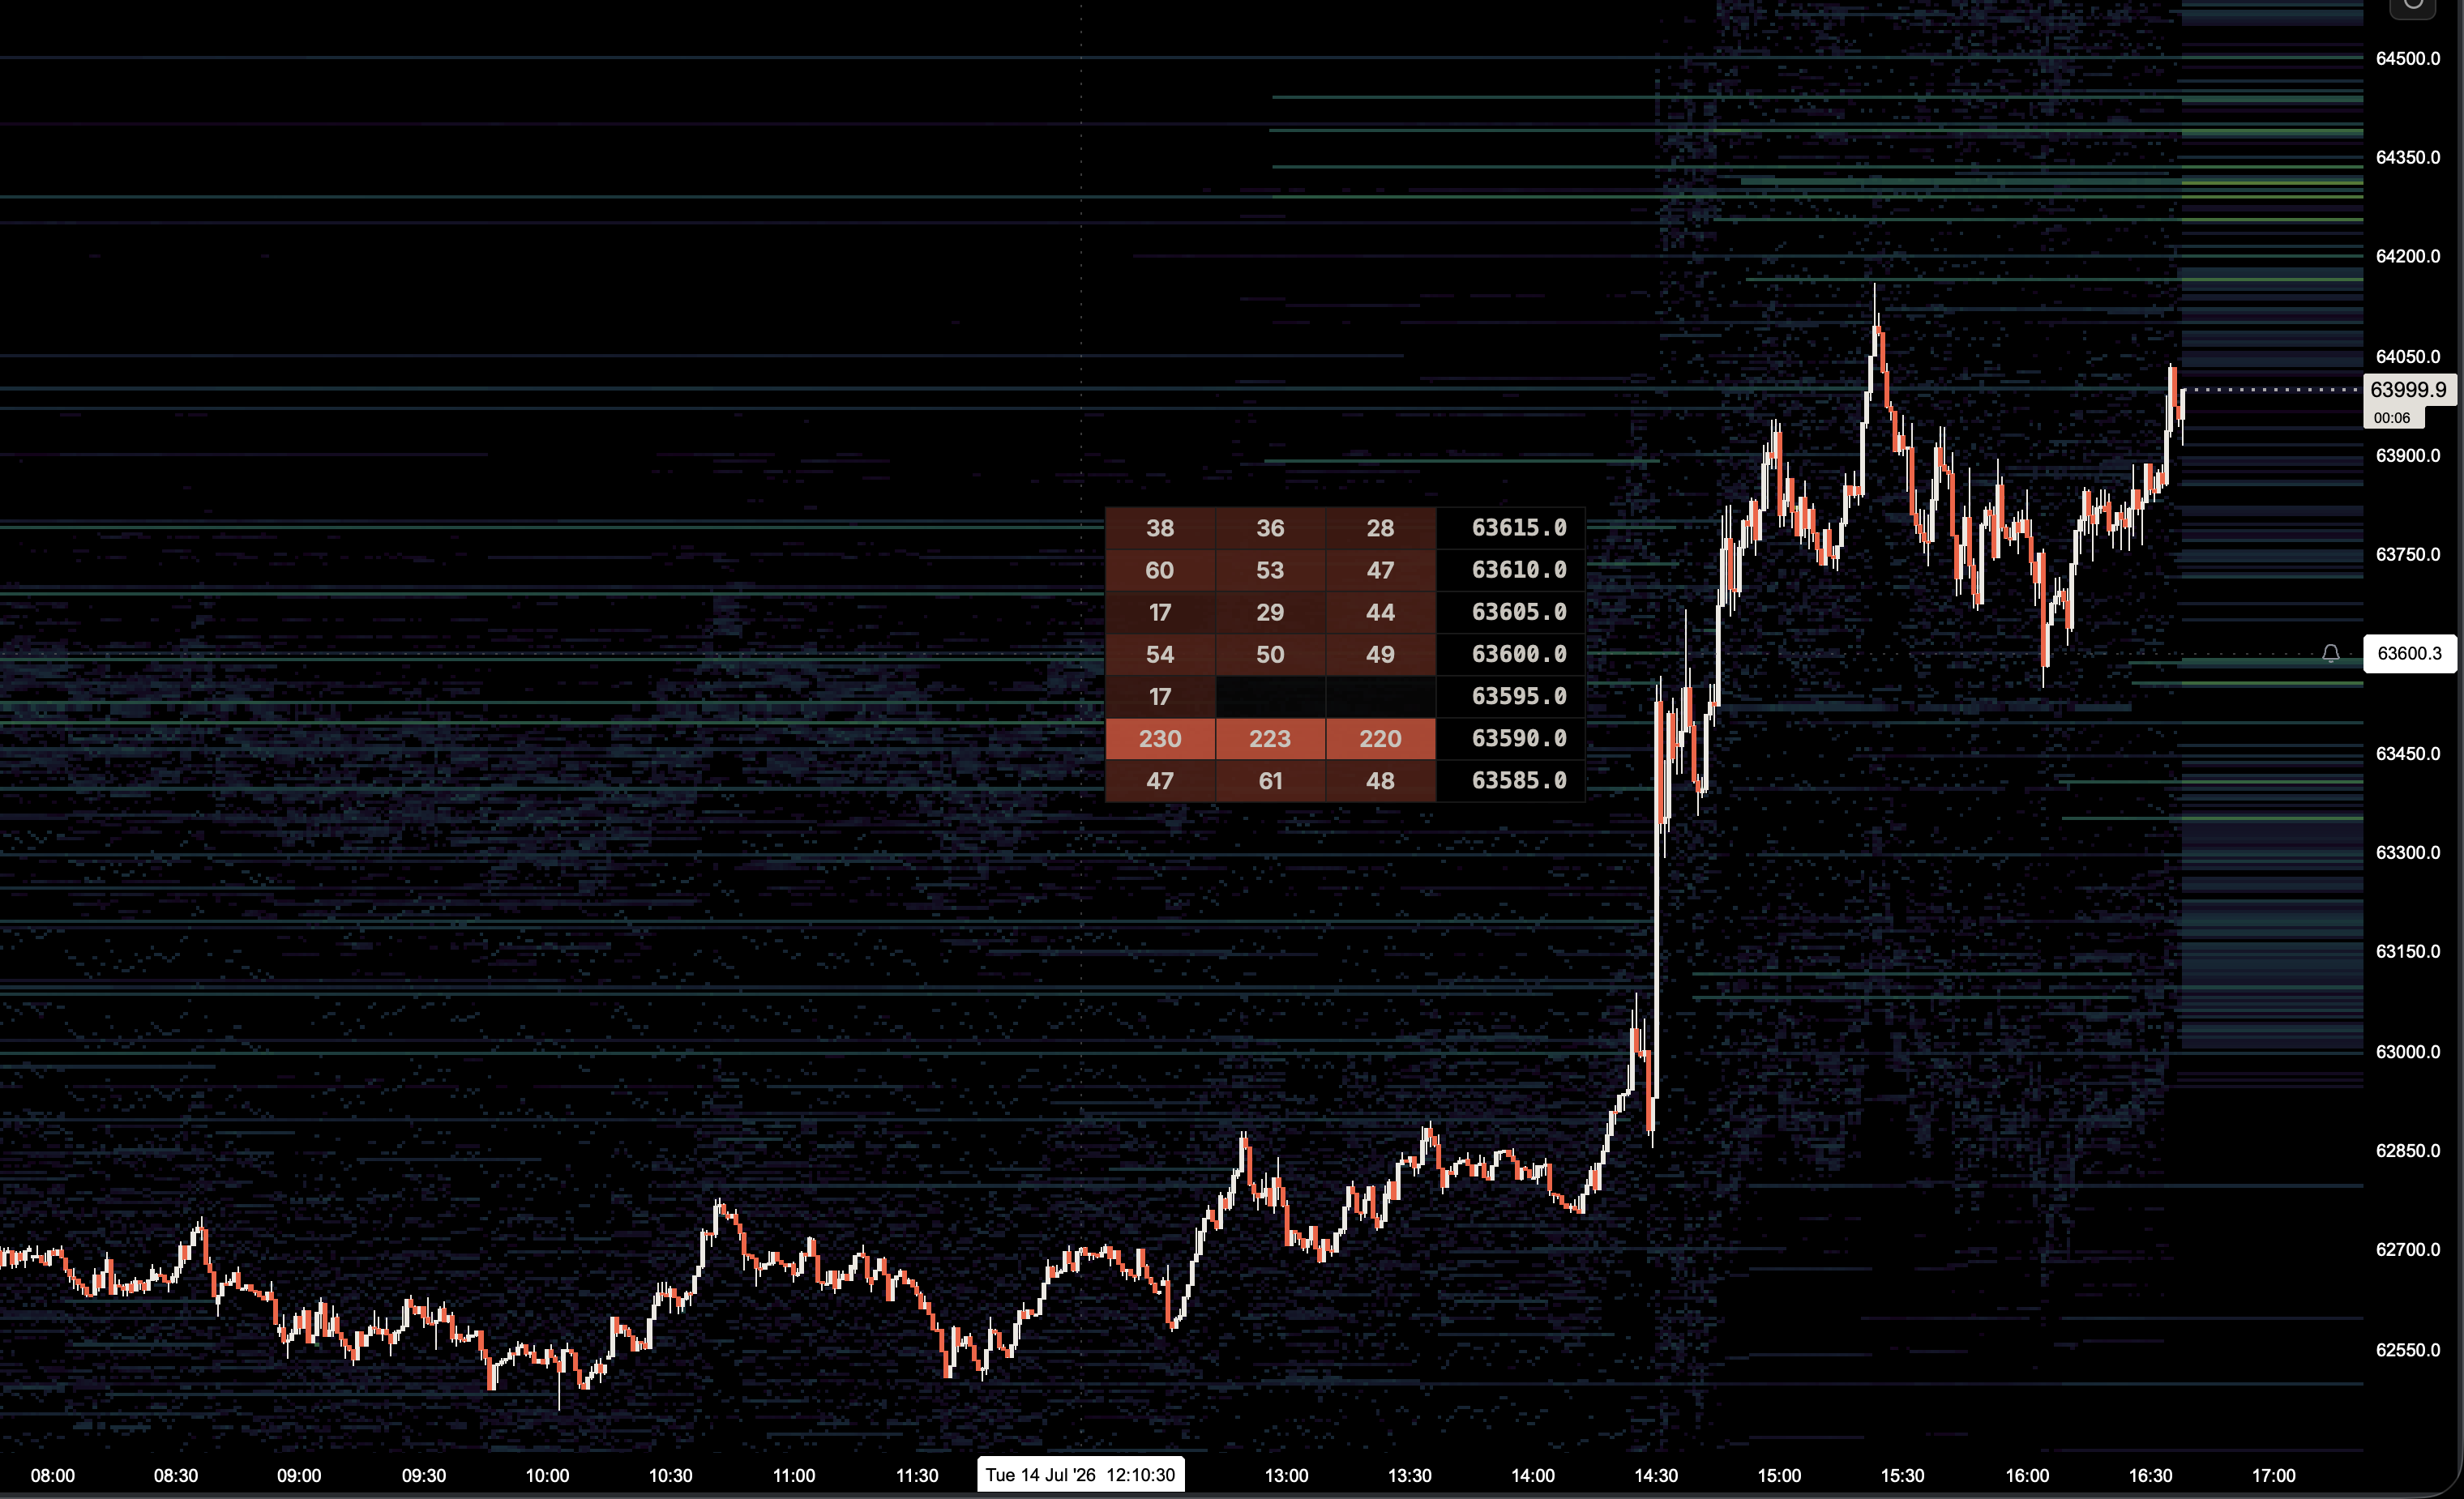Click the 230 cell in the 63590.0 row
This screenshot has height=1499, width=2464.
pos(1160,739)
